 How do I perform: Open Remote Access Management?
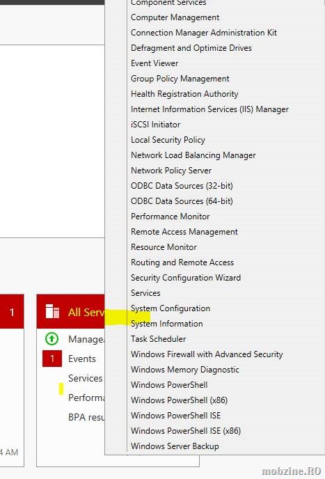coord(184,232)
